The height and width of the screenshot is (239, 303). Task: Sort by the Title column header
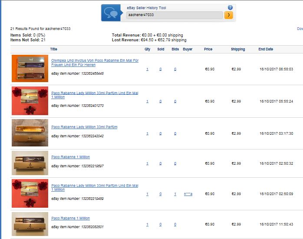click(x=53, y=49)
